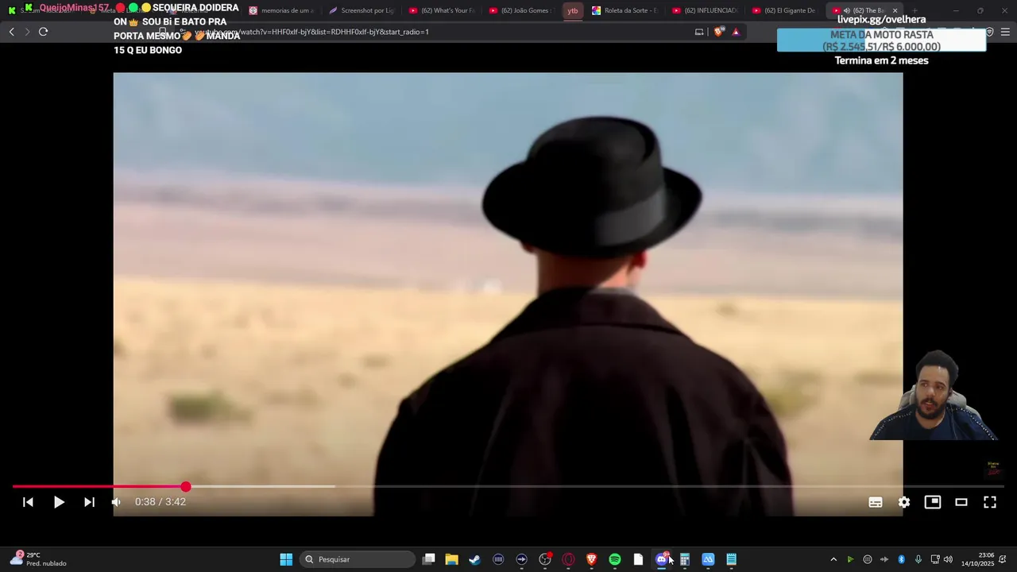Enter fullscreen video mode

pyautogui.click(x=990, y=502)
